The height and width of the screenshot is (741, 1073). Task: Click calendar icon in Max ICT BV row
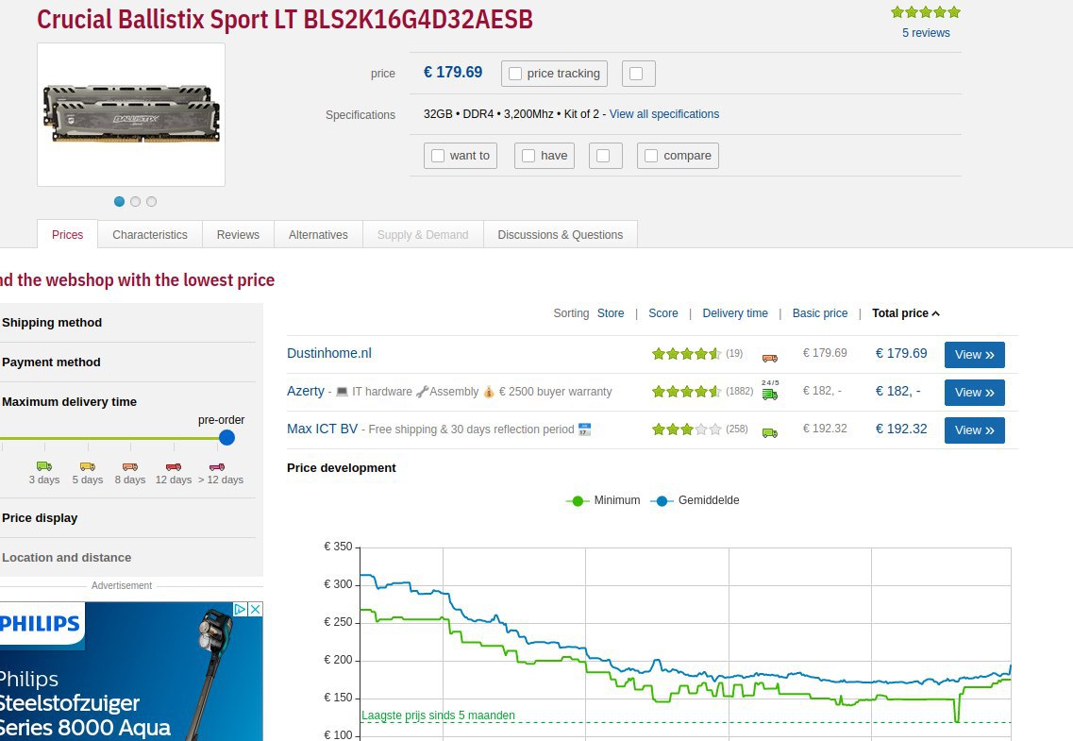pos(584,429)
